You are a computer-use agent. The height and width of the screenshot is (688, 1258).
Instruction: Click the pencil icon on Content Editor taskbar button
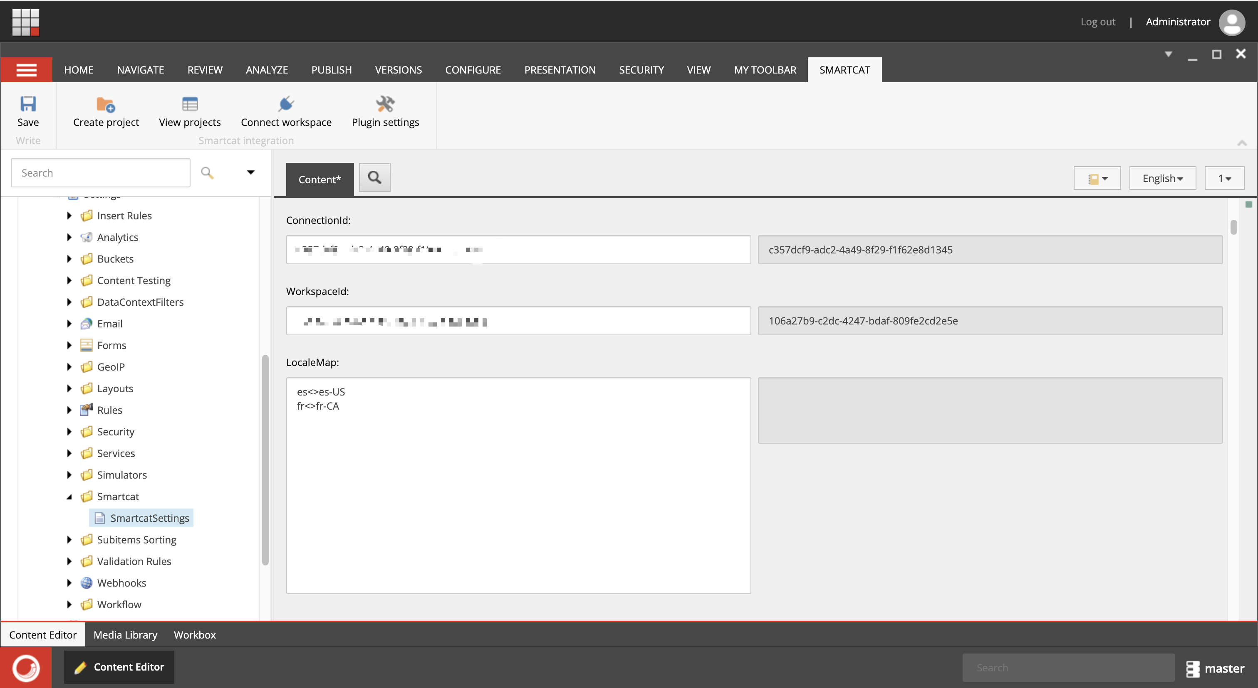(x=80, y=668)
